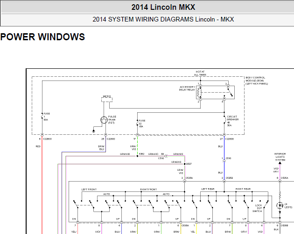This screenshot has height=234, width=294.
Task: Click the S507 splice label
Action: [189, 164]
